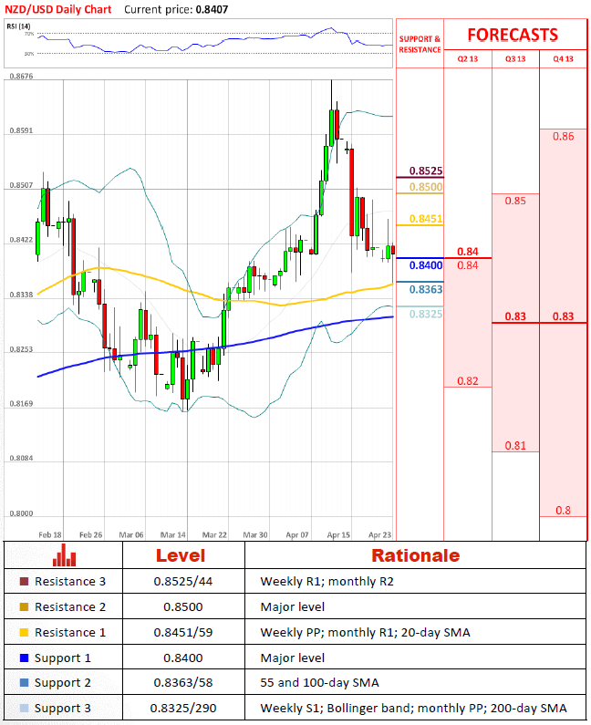Image resolution: width=591 pixels, height=725 pixels.
Task: Click the Support 3 rationale with Bollinger band
Action: pyautogui.click(x=413, y=708)
